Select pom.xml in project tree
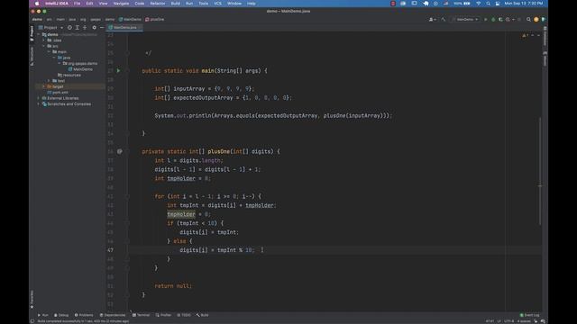The height and width of the screenshot is (324, 577). [58, 93]
